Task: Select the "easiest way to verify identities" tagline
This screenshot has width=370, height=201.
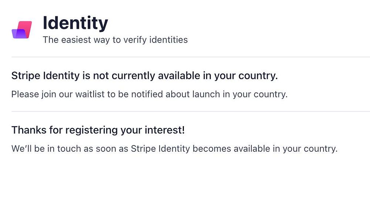Action: tap(115, 40)
